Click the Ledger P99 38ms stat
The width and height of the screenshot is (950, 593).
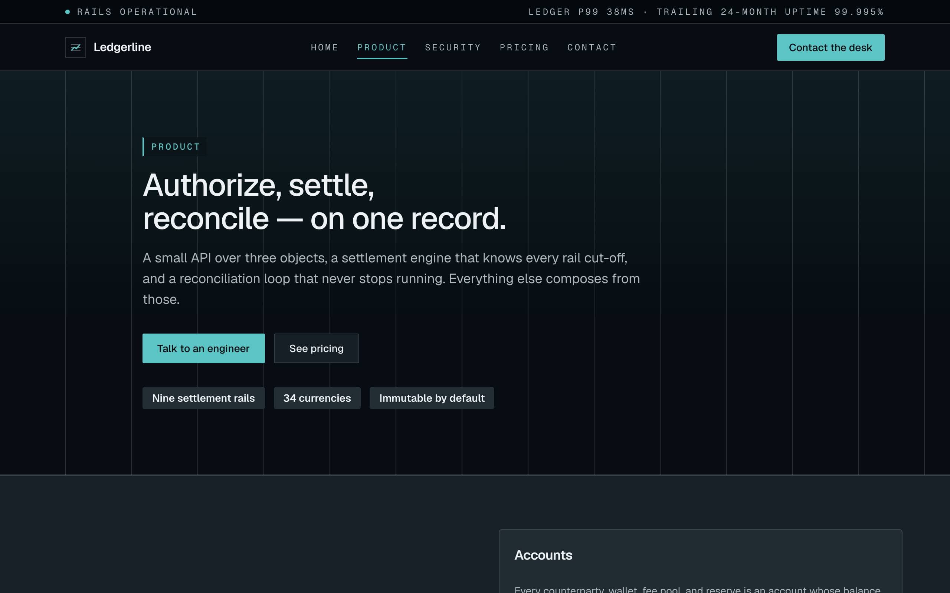(581, 12)
